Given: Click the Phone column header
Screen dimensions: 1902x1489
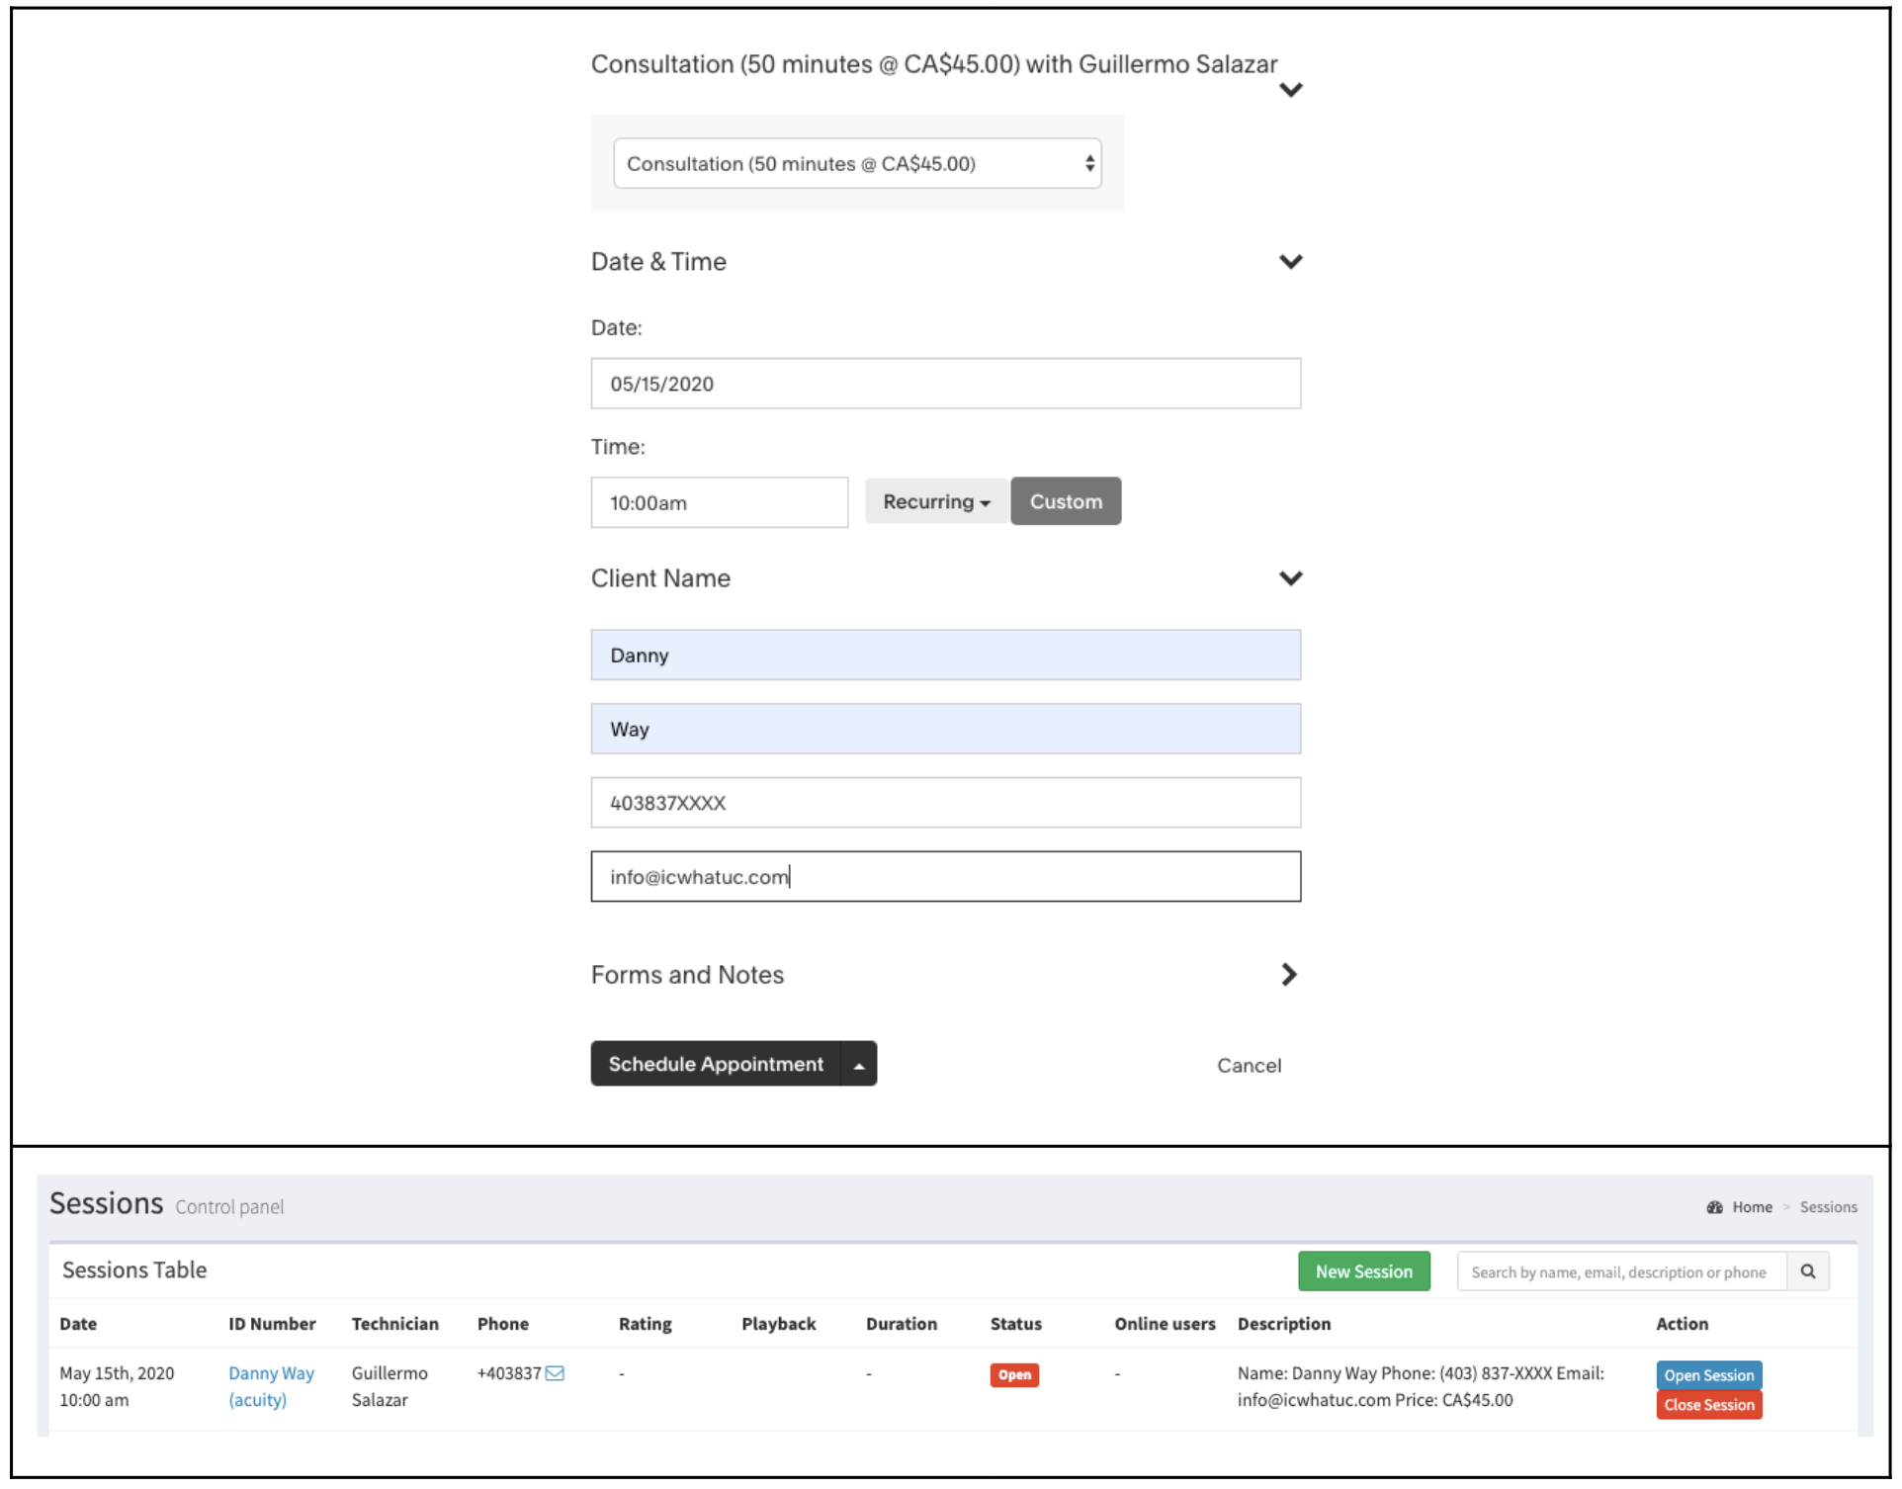Looking at the screenshot, I should point(502,1324).
